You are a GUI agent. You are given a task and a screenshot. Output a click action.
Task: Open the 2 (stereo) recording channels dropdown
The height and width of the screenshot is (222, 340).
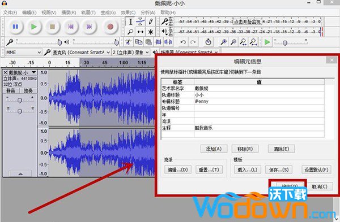point(131,53)
